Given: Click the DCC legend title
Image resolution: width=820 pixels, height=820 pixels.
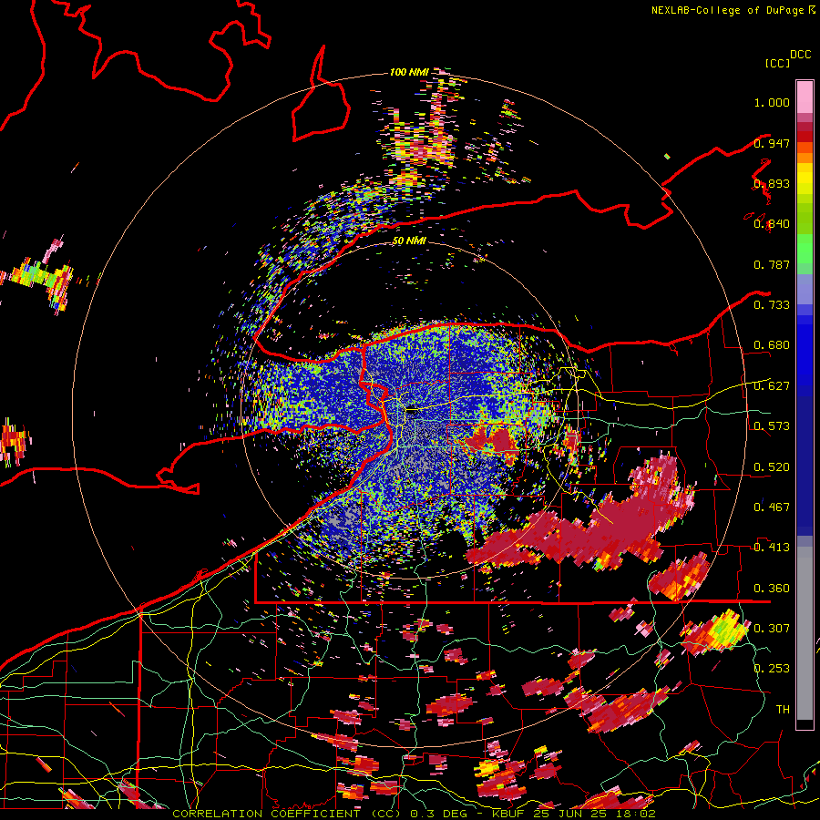Looking at the screenshot, I should click(800, 55).
